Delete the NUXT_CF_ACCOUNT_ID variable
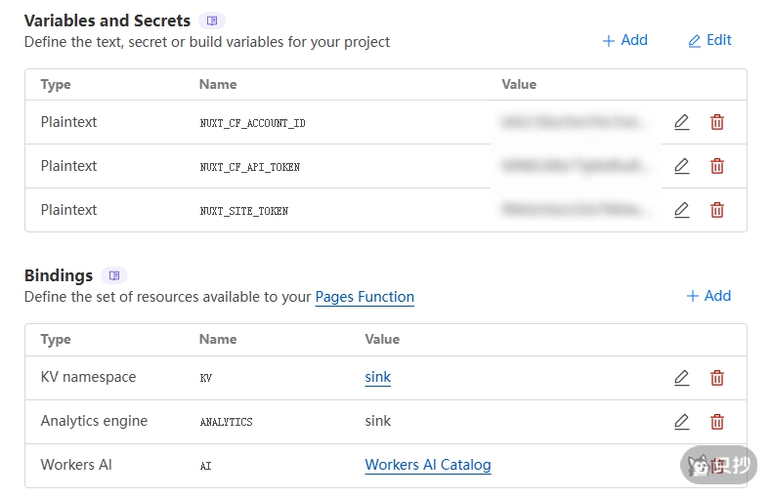Image resolution: width=772 pixels, height=499 pixels. pos(717,122)
